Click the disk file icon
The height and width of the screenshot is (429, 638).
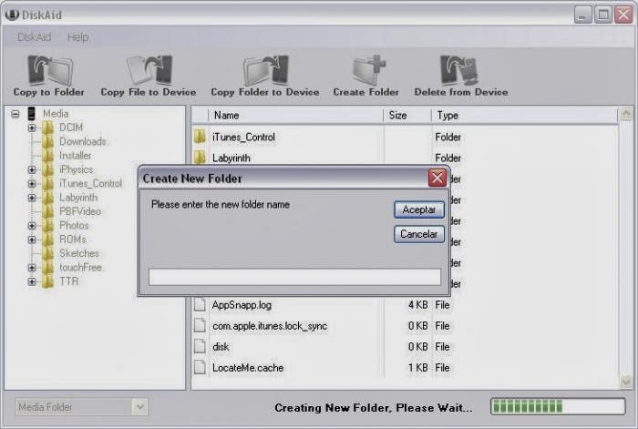click(x=200, y=346)
